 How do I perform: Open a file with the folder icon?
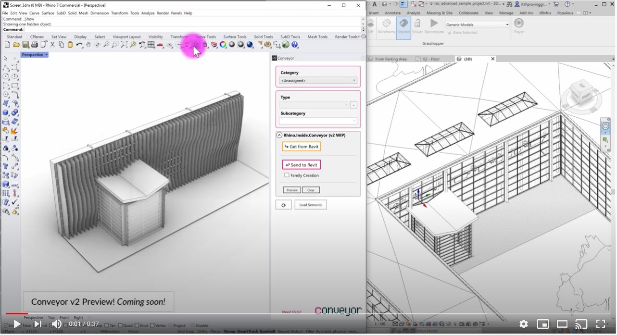[16, 45]
